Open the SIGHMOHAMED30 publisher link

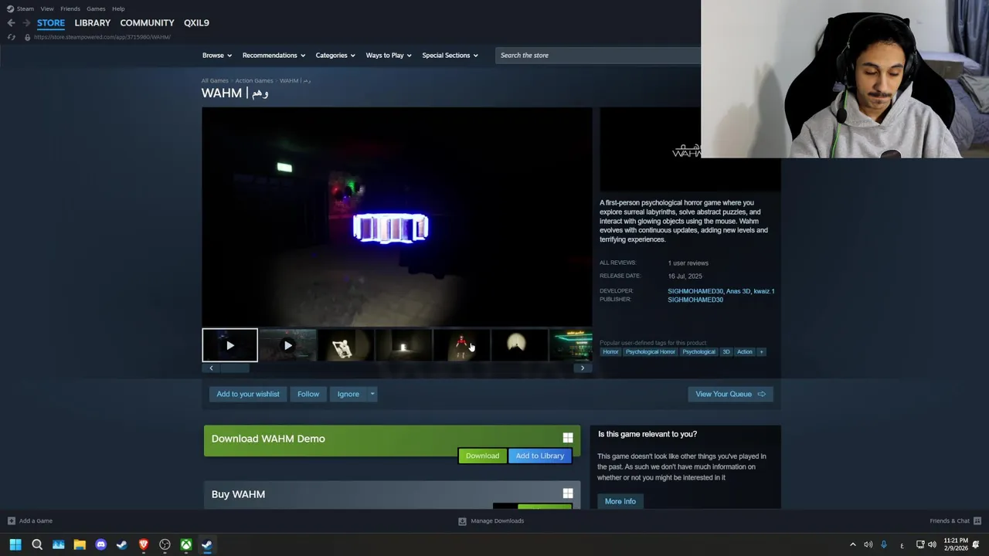[x=695, y=300]
